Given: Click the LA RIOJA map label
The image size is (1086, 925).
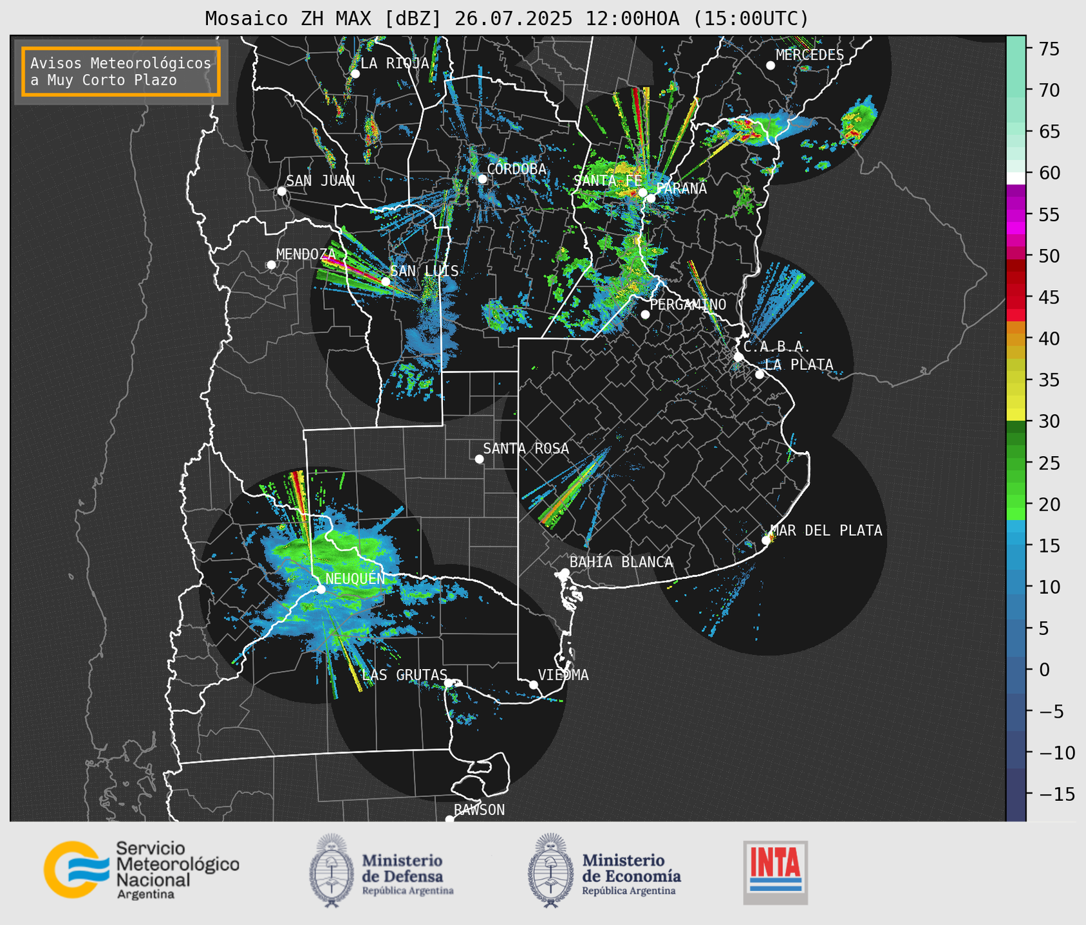Looking at the screenshot, I should pos(395,63).
